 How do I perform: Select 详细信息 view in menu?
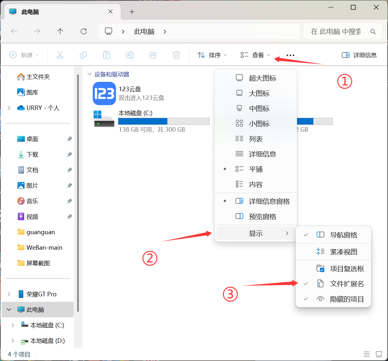[x=262, y=154]
